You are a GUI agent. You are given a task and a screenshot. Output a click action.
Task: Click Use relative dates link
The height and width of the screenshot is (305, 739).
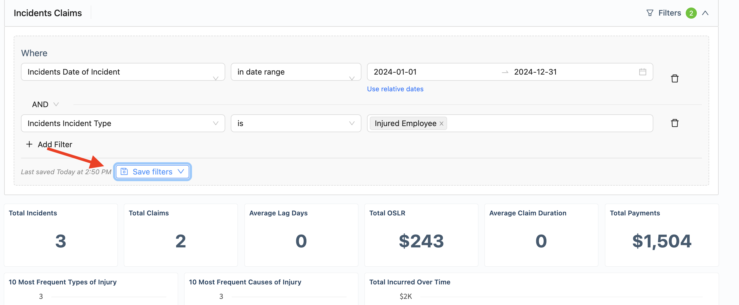click(x=395, y=89)
